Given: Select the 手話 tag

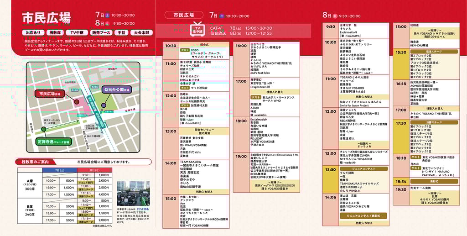Looking at the screenshot, I should coord(121,32).
